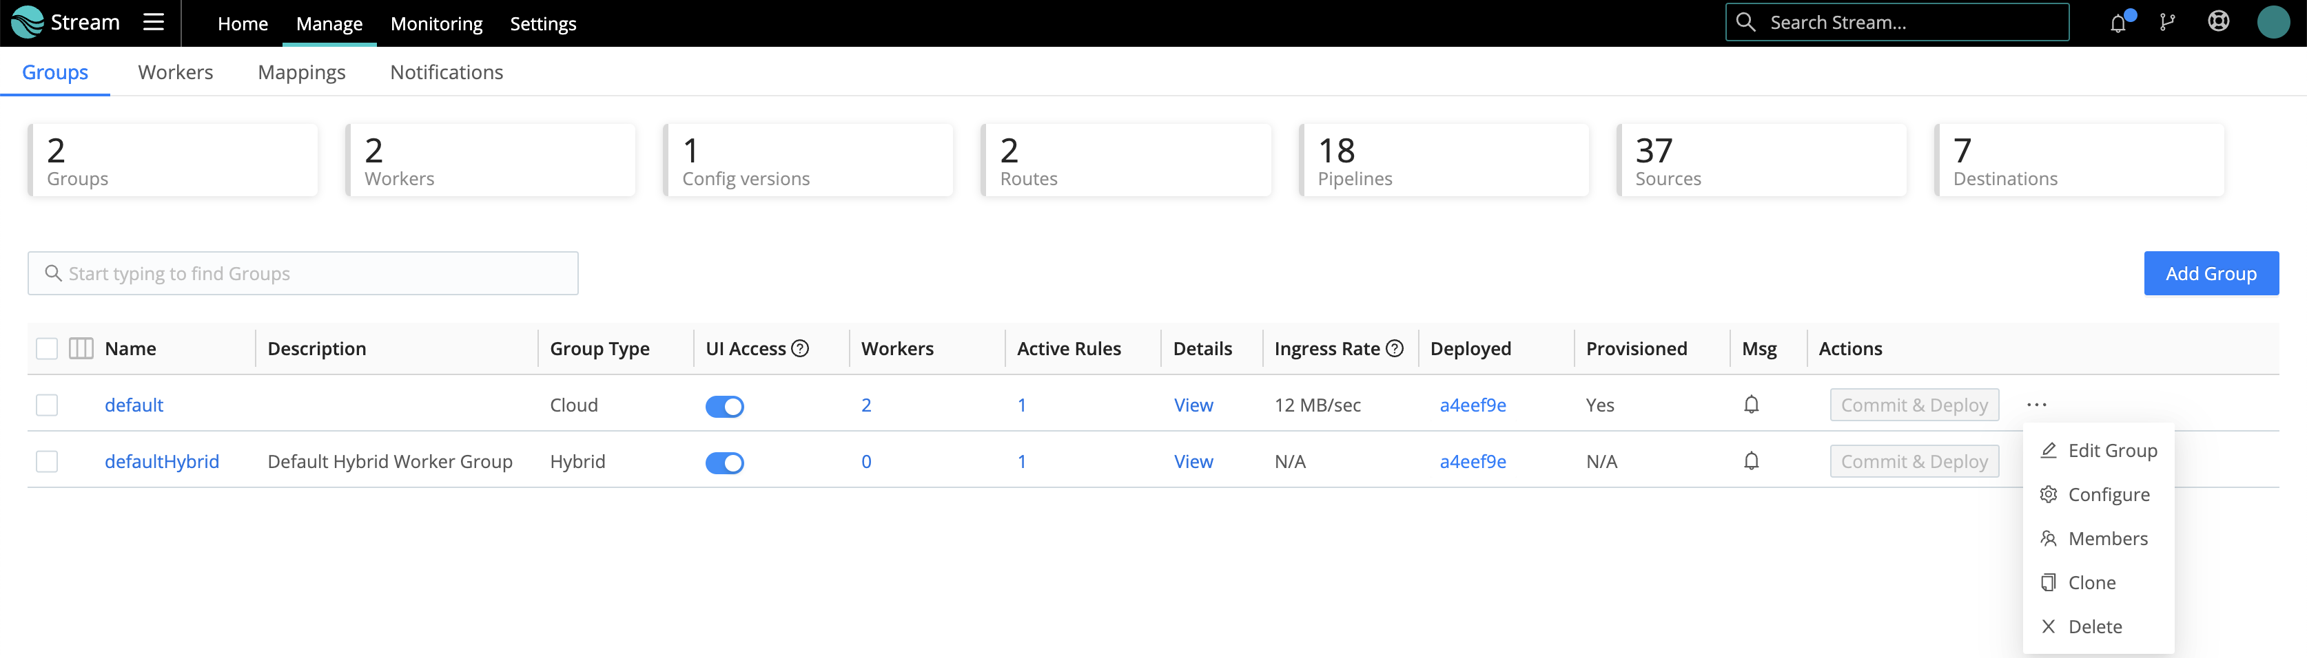Check the select-all checkbox in the table header

pos(47,348)
